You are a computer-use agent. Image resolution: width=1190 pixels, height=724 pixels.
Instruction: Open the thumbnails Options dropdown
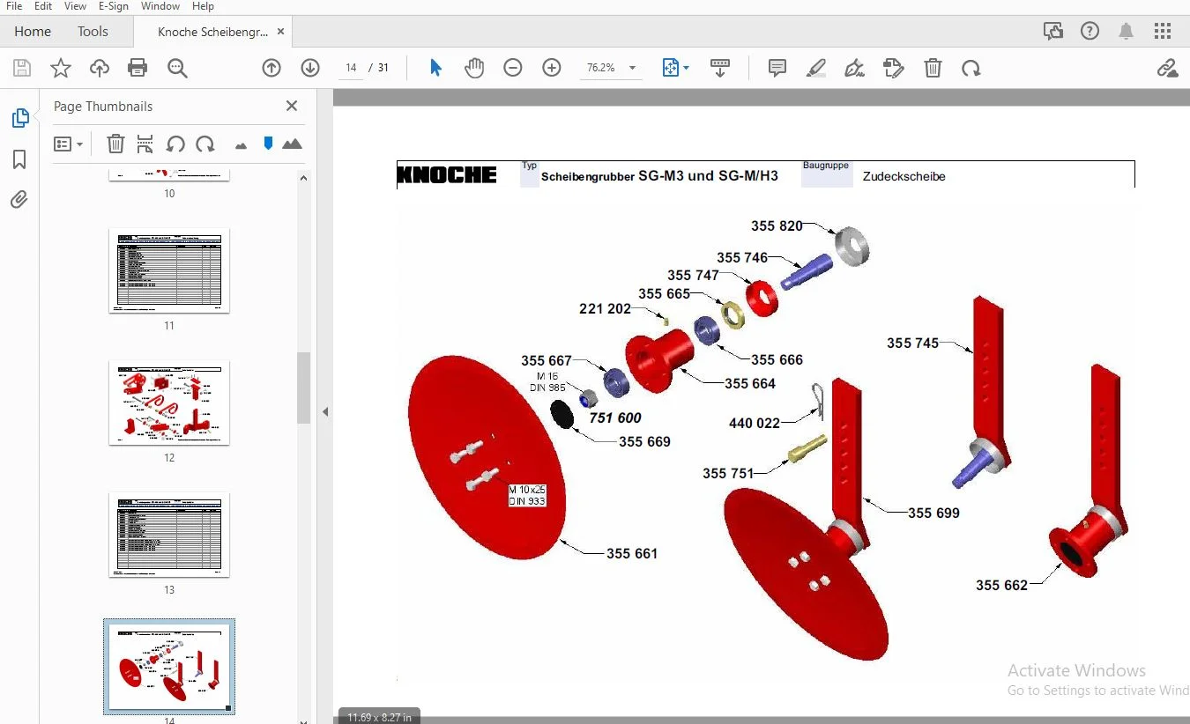pos(68,144)
